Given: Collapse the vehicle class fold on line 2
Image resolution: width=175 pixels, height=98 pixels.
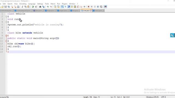Looking at the screenshot, I should (x=7, y=17).
